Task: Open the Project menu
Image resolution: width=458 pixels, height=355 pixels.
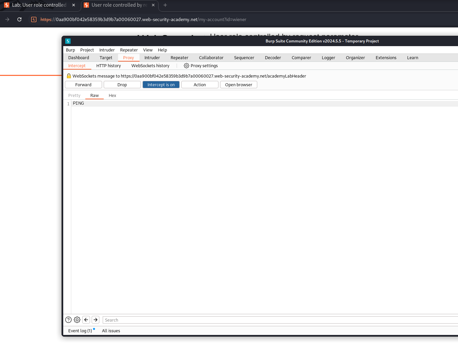Action: 87,50
